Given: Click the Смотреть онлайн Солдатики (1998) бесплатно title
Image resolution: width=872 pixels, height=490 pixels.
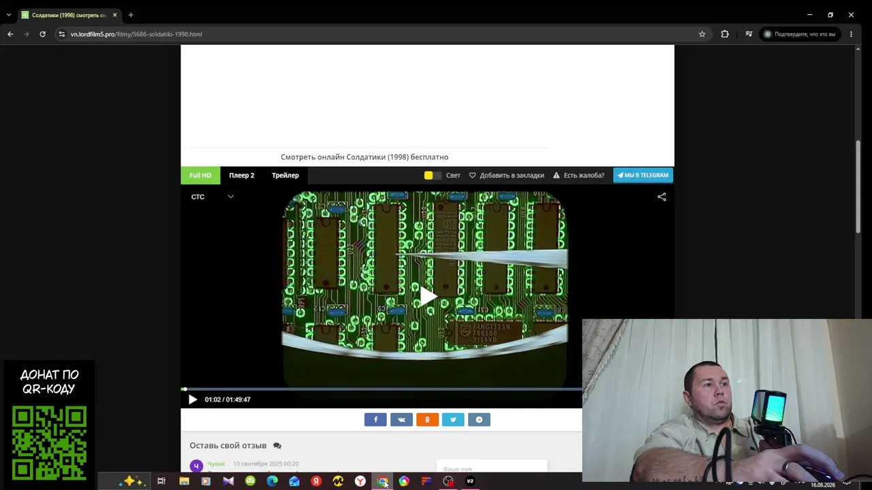Looking at the screenshot, I should coord(364,157).
